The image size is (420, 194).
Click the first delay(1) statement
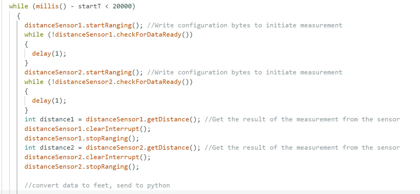click(x=49, y=54)
